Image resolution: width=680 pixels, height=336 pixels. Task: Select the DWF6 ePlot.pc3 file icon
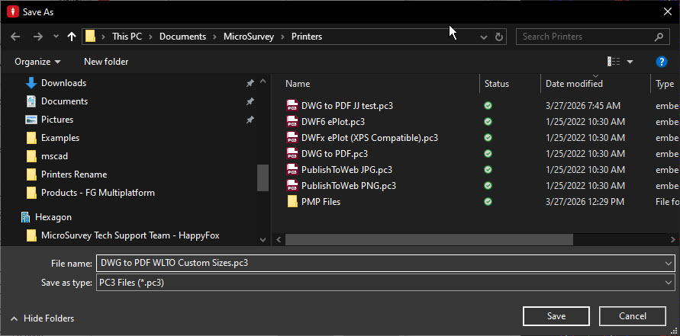tap(292, 121)
